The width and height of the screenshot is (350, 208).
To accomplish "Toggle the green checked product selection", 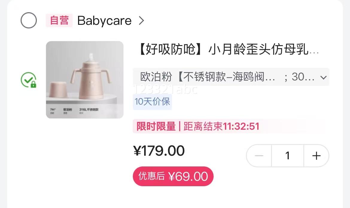I will (28, 79).
